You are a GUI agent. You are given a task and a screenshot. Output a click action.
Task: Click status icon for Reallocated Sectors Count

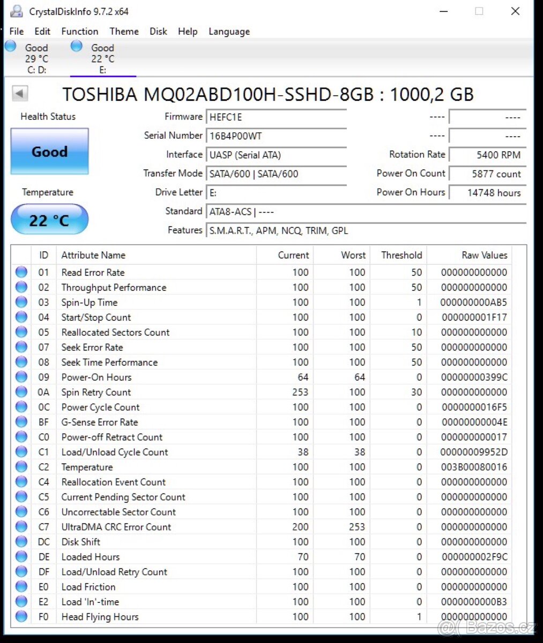(x=21, y=332)
